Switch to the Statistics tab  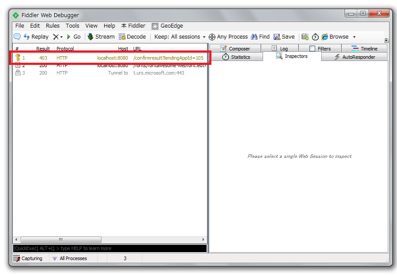coord(236,57)
